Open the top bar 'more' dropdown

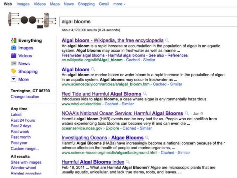(x=119, y=4)
